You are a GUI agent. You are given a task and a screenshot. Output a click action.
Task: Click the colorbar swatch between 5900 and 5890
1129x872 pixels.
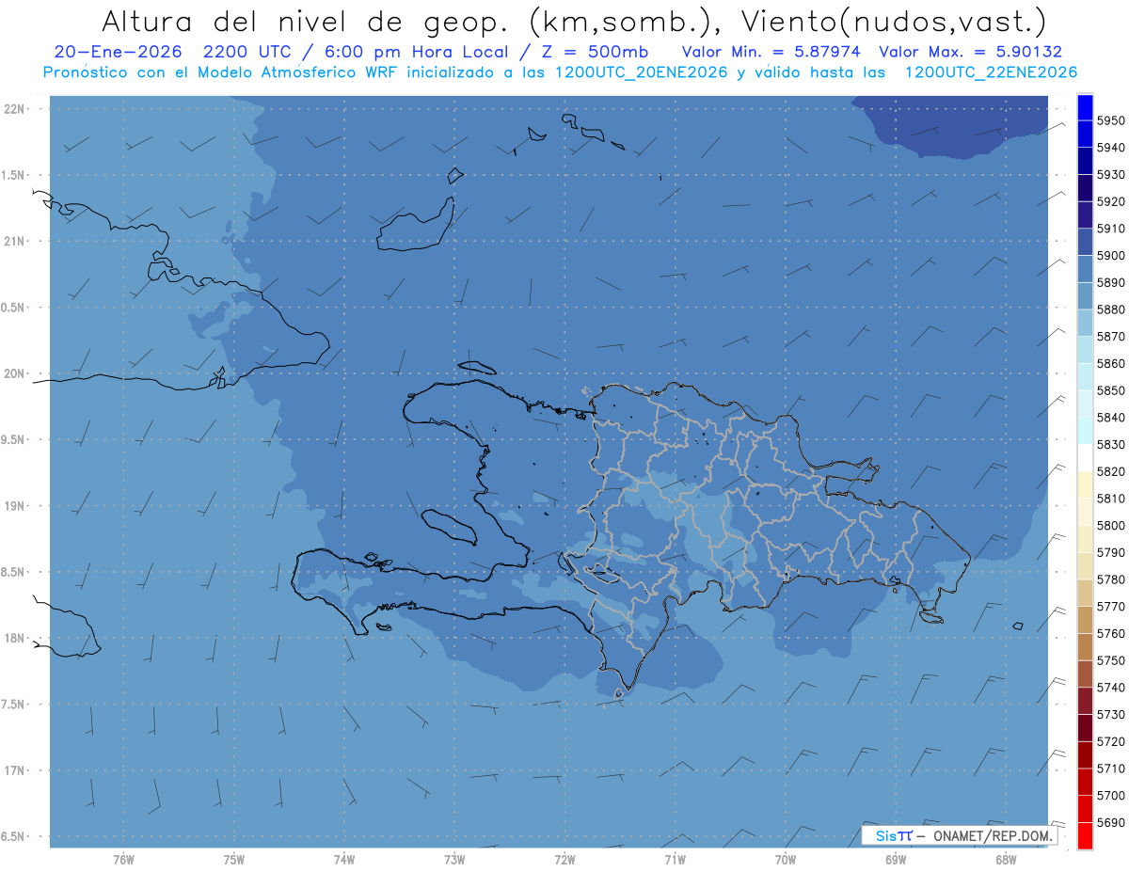pos(1085,269)
